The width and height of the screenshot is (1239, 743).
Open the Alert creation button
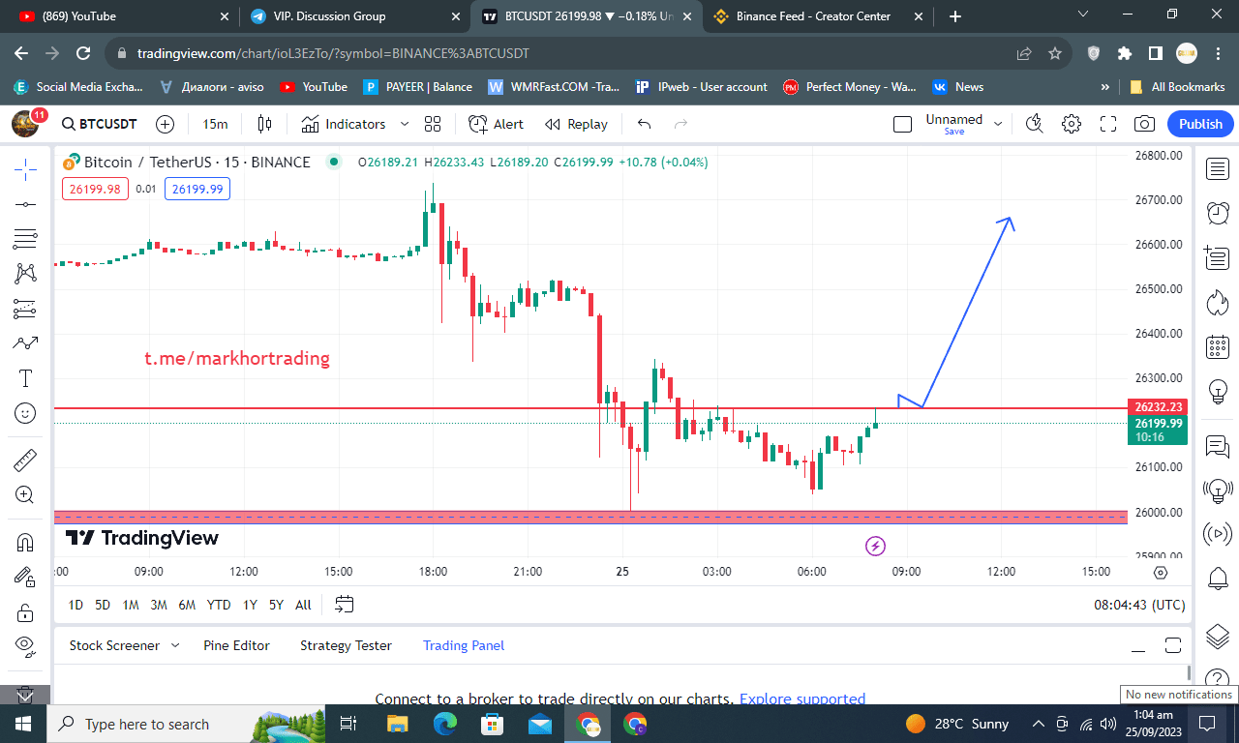[497, 124]
